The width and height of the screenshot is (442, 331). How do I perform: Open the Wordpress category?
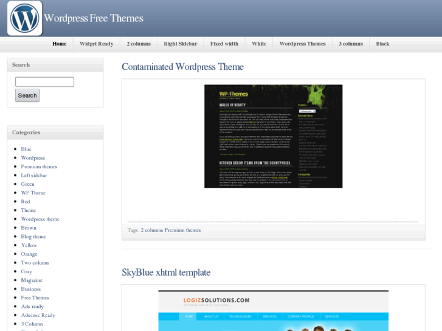(x=33, y=158)
